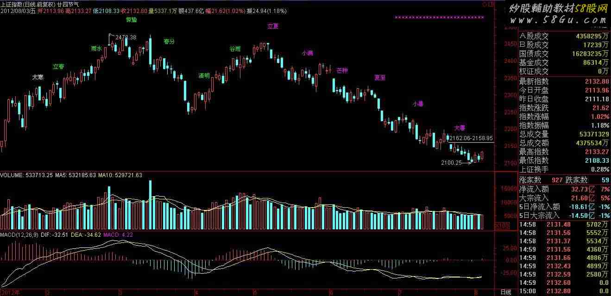
Task: Click the 2100.25 low price annotation
Action: [452, 163]
